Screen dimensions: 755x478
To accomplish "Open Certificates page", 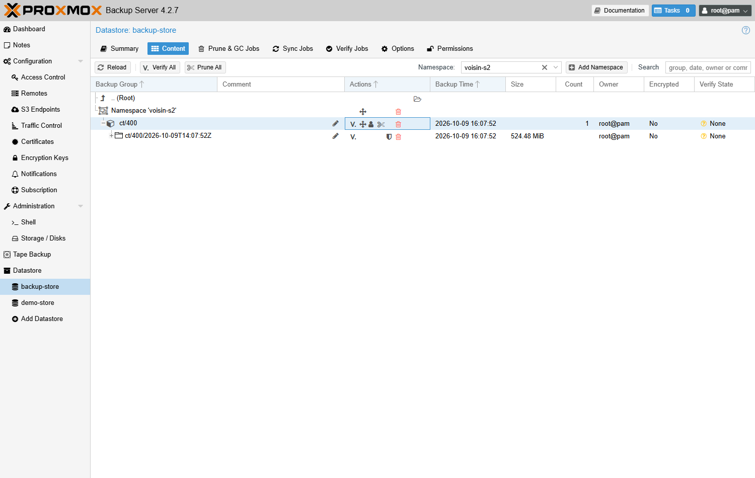I will pos(45,142).
